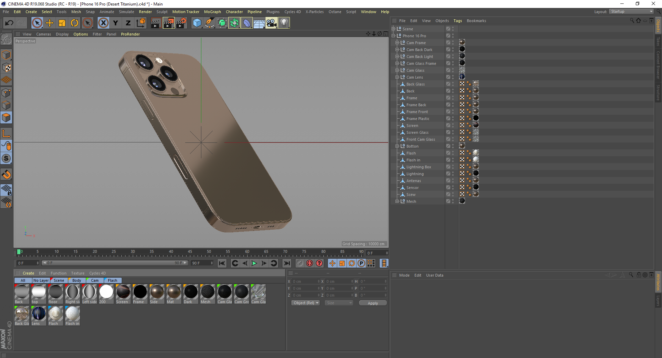This screenshot has width=662, height=358.
Task: Add a Cube primitive object
Action: [197, 23]
